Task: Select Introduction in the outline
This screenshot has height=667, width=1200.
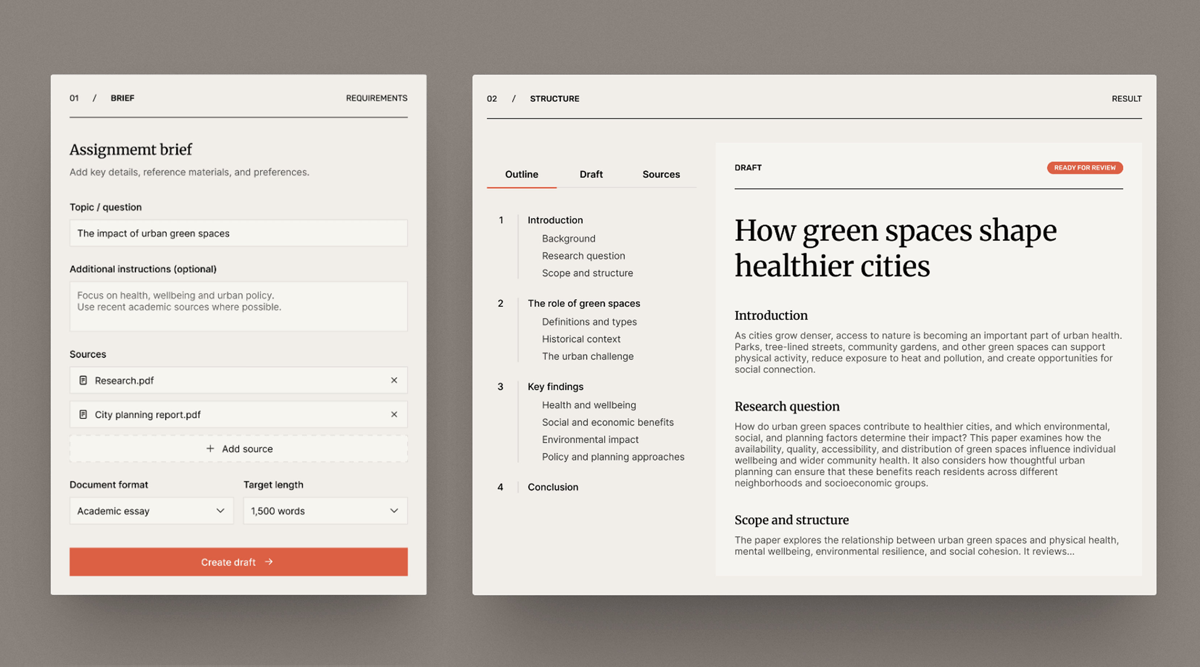Action: (555, 220)
